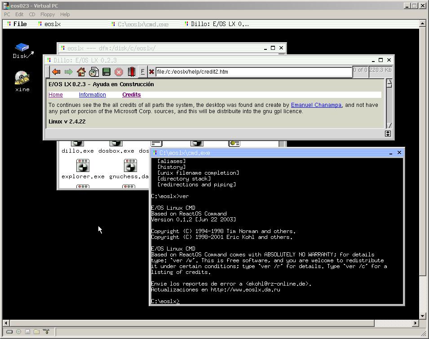Image resolution: width=429 pixels, height=339 pixels.
Task: Open Dillo's red bookmarks book
Action: (x=132, y=72)
